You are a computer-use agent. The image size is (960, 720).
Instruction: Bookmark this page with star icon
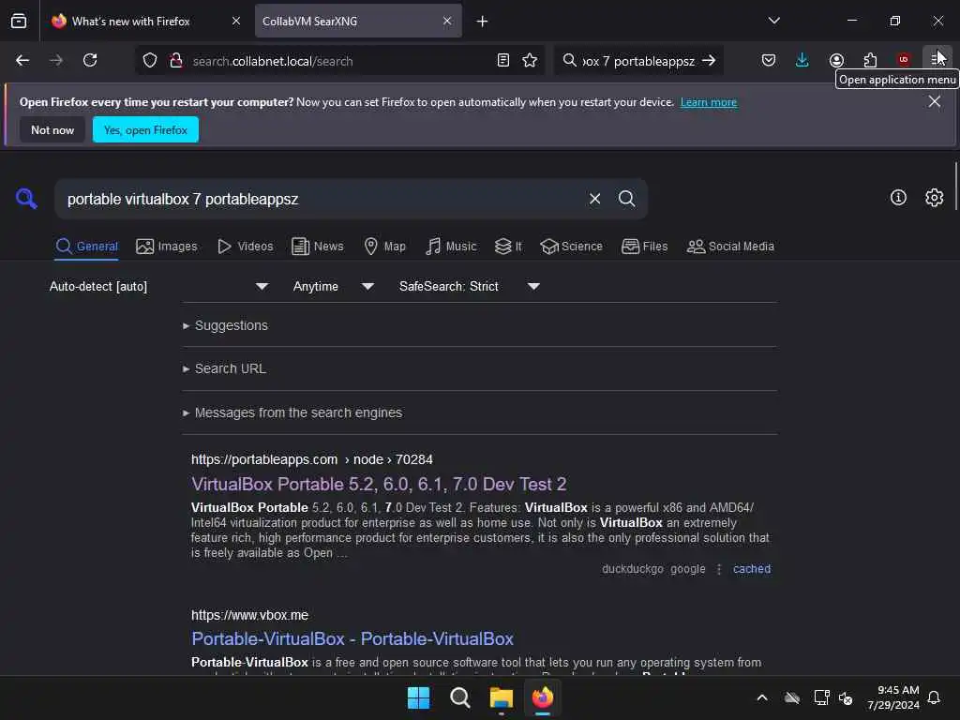(x=530, y=60)
